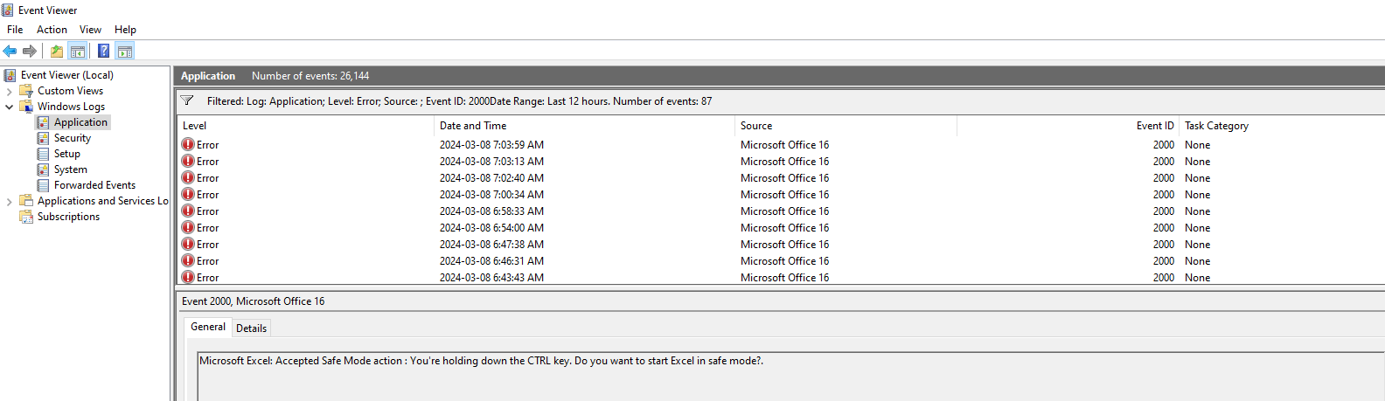The image size is (1385, 401).
Task: Toggle the Show/Hide Action Pane icon
Action: 125,51
